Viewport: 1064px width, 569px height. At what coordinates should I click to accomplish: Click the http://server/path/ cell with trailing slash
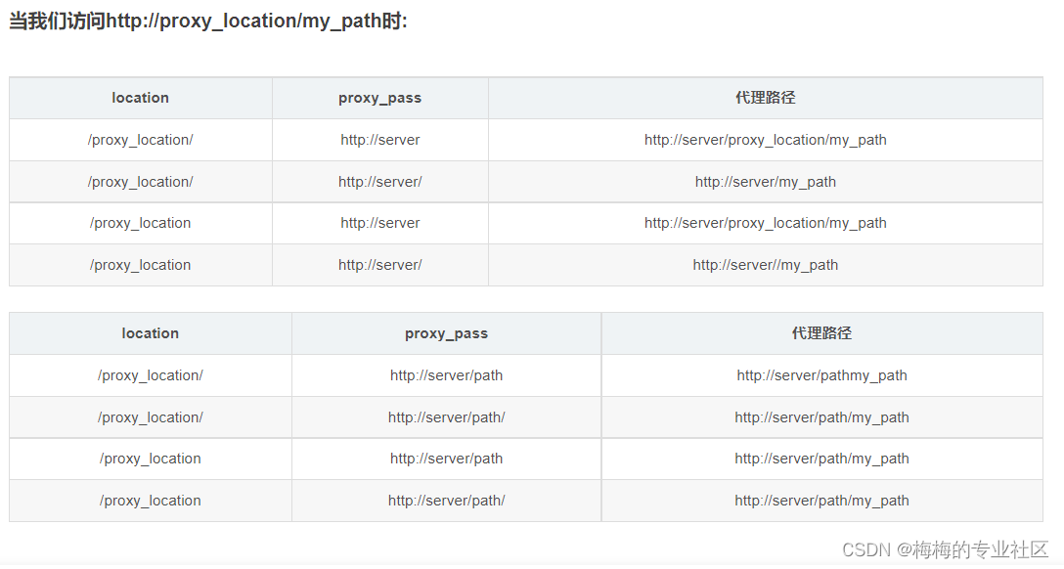point(446,416)
